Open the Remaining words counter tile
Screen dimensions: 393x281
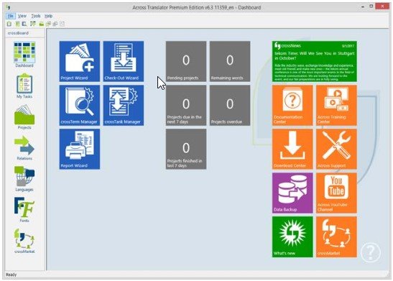pos(230,61)
